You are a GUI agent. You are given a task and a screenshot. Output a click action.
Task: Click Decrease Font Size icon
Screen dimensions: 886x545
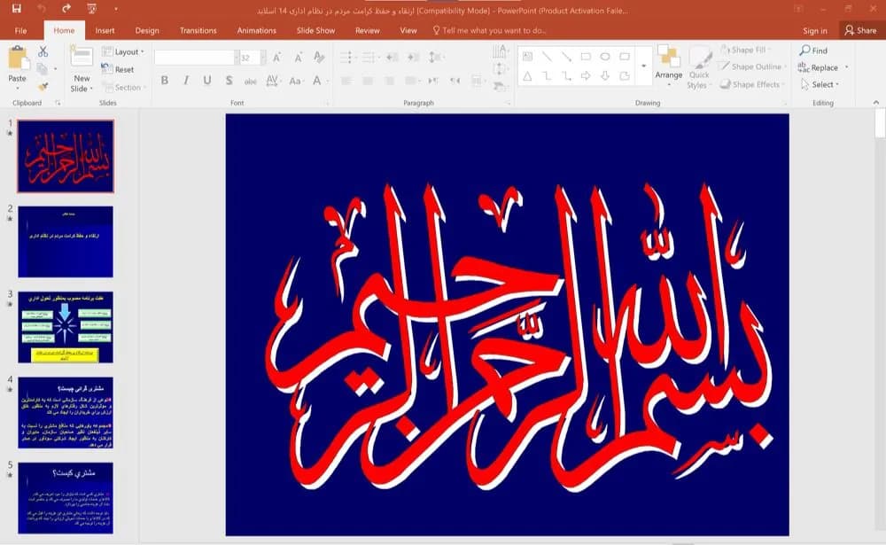(298, 57)
